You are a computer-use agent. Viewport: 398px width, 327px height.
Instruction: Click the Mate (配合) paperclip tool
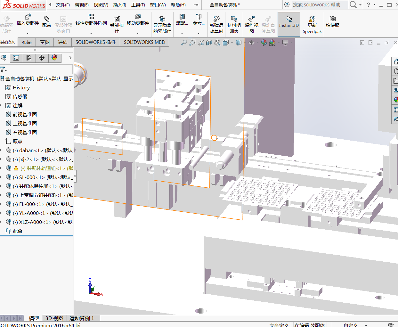point(46,21)
